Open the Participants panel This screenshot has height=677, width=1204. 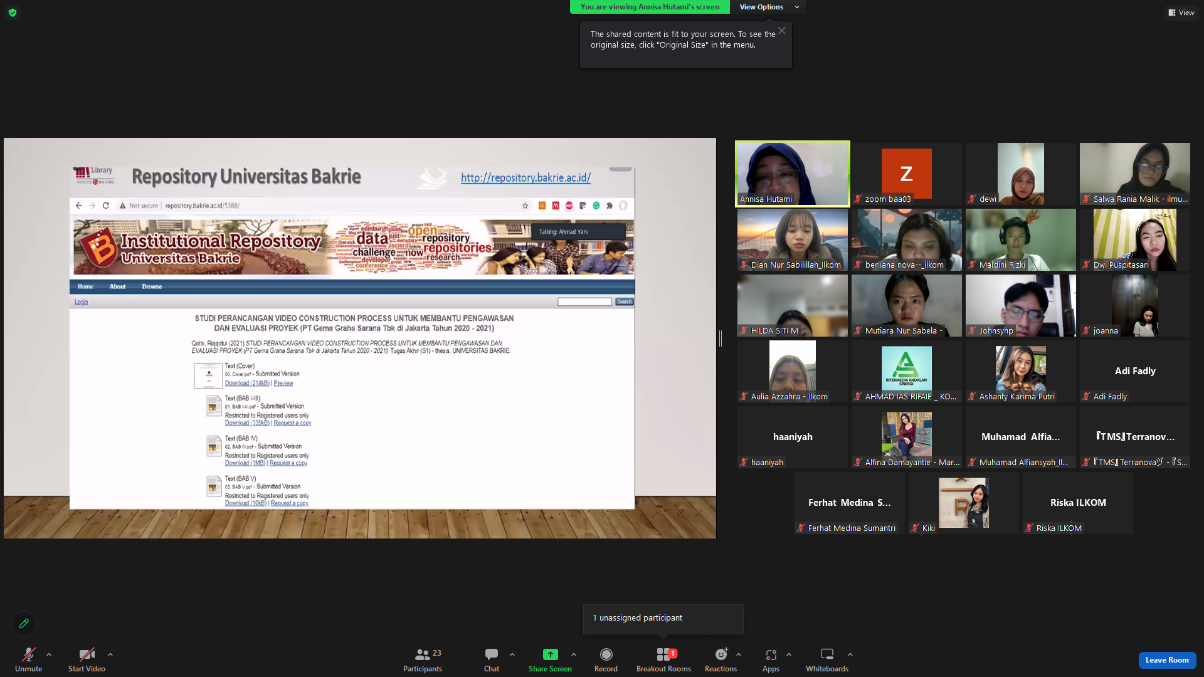click(x=423, y=659)
